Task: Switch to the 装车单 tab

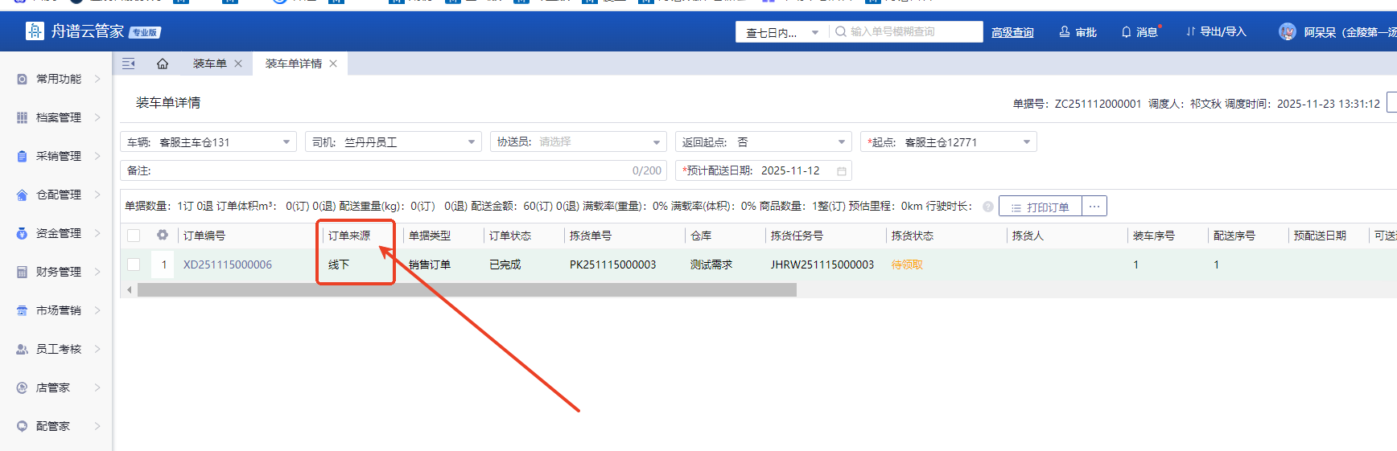Action: click(x=209, y=64)
